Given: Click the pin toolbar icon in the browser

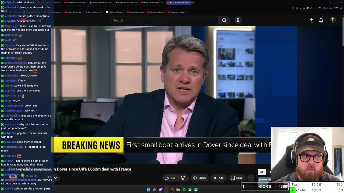Looking at the screenshot, I should coord(300,8).
